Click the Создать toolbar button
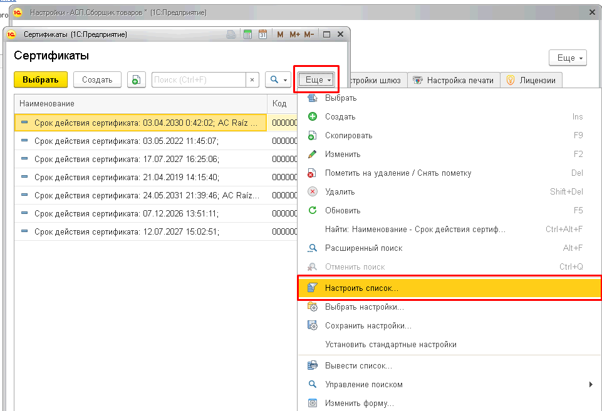This screenshot has height=411, width=602. [x=97, y=79]
